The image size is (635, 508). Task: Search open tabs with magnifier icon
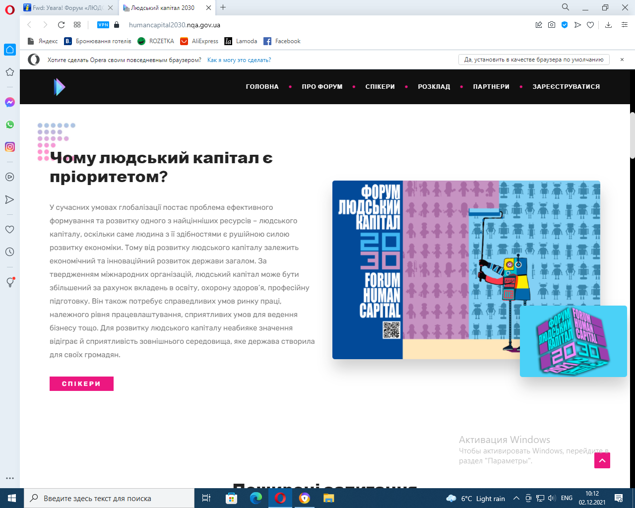coord(566,7)
